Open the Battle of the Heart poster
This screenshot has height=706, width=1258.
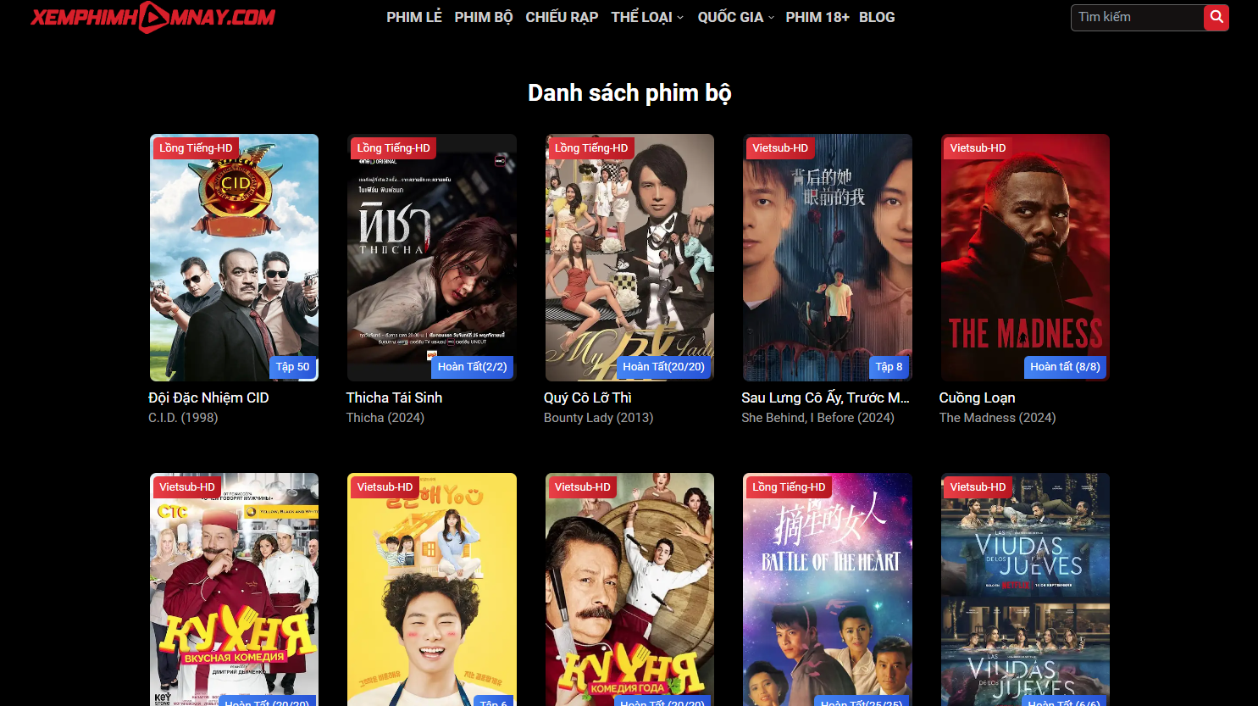(828, 590)
